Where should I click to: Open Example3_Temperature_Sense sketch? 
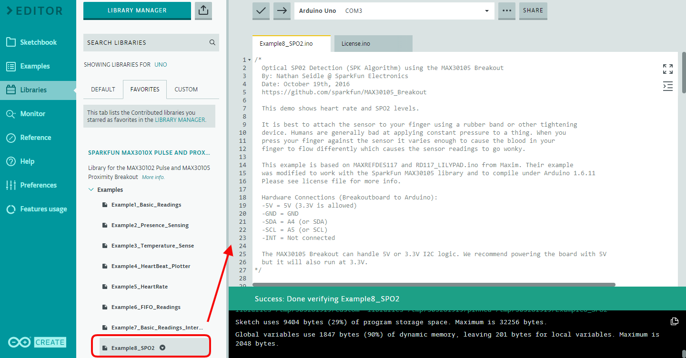pyautogui.click(x=153, y=246)
